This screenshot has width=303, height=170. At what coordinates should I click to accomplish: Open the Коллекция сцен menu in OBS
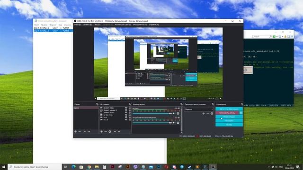click(x=123, y=25)
